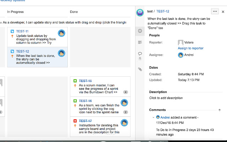Screen dimensions: 227x142
Task: Click to add description field
Action: click(166, 98)
